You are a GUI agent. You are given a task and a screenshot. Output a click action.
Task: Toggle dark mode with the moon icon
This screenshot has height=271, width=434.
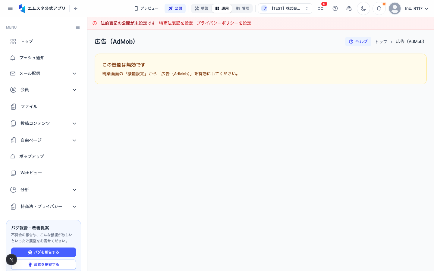pos(363,8)
